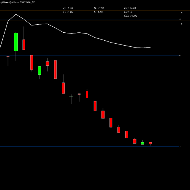Select the last red candle at far right
The width and height of the screenshot is (190, 190).
[x=150, y=143]
